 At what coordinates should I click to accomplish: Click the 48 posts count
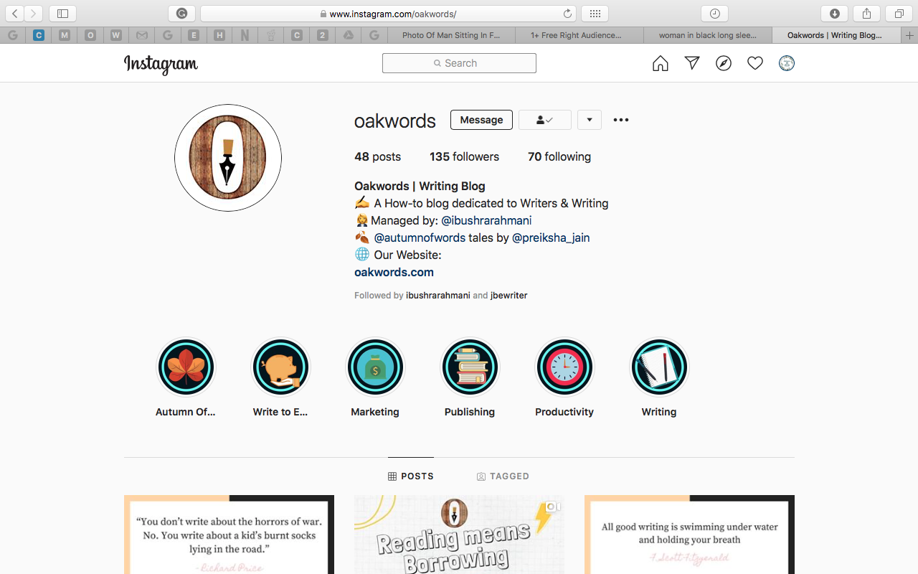coord(377,156)
